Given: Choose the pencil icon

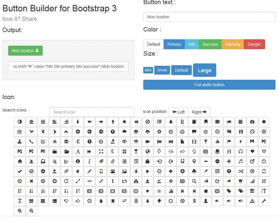Looking at the screenshot, I should pyautogui.click(x=89, y=171).
